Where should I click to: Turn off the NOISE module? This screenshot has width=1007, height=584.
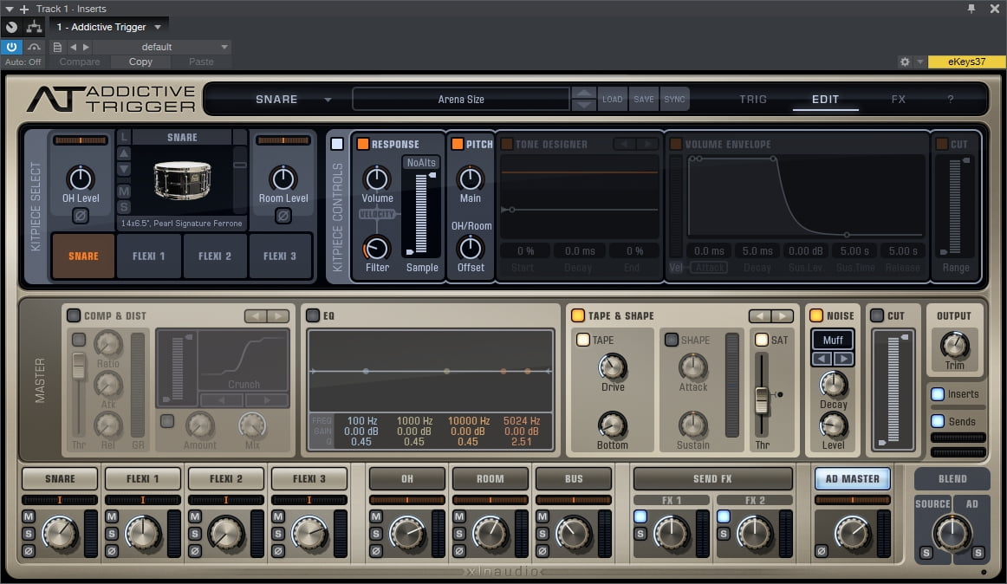816,315
